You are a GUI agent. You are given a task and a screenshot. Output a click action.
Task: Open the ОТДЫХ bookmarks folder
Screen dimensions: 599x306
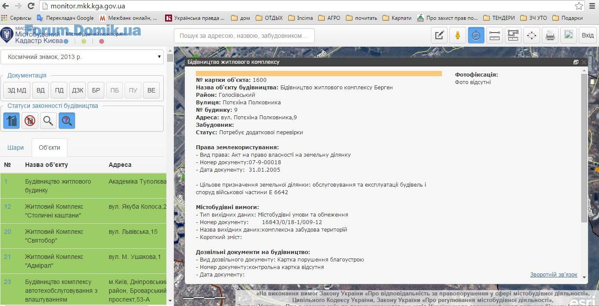[269, 18]
